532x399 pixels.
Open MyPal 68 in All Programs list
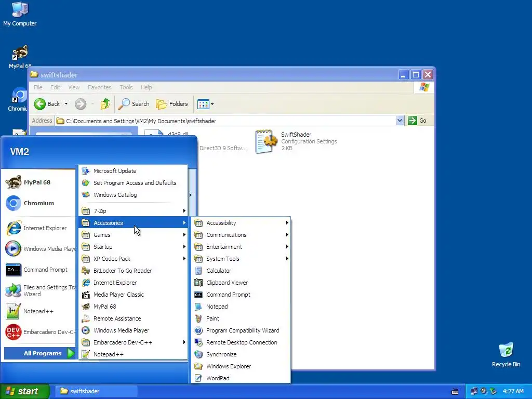click(x=133, y=307)
